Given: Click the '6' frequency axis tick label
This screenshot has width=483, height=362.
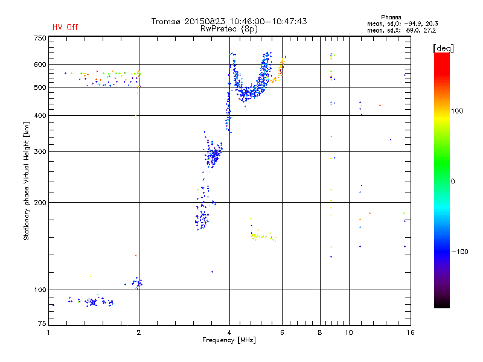Looking at the screenshot, I should [x=282, y=332].
